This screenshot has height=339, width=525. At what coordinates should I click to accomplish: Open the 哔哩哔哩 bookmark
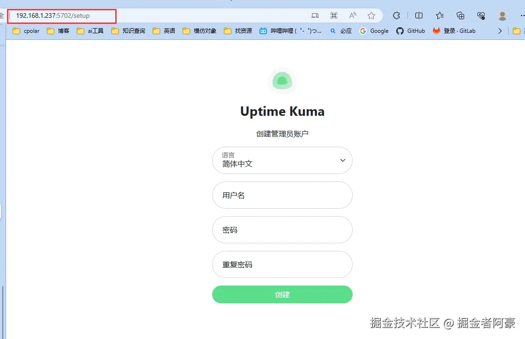click(x=291, y=31)
